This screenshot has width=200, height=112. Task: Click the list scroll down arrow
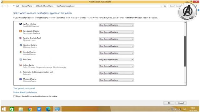185,84
